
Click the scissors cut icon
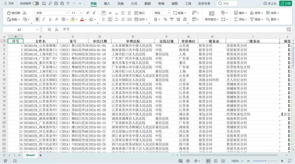[25, 13]
